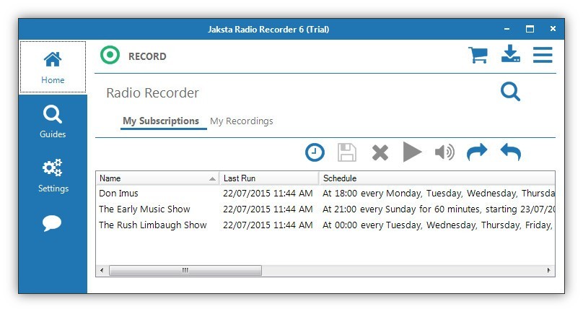Click the blue back arrow icon
The width and height of the screenshot is (583, 312).
pos(511,152)
